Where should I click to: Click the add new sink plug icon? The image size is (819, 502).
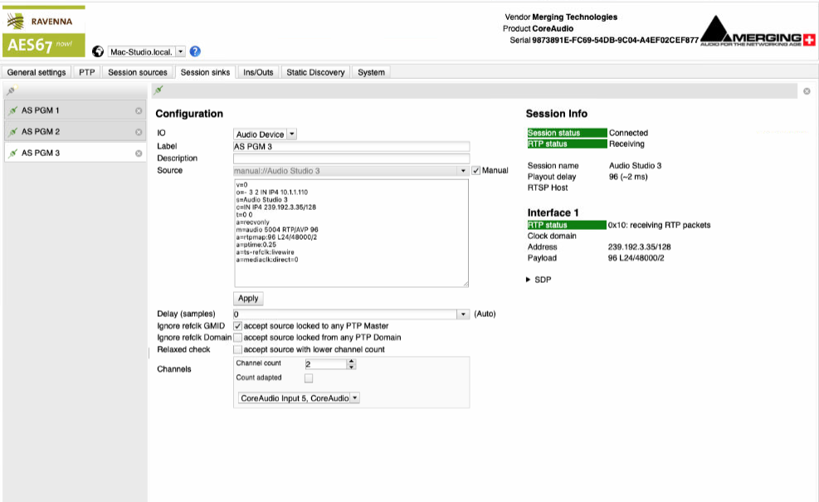[12, 90]
